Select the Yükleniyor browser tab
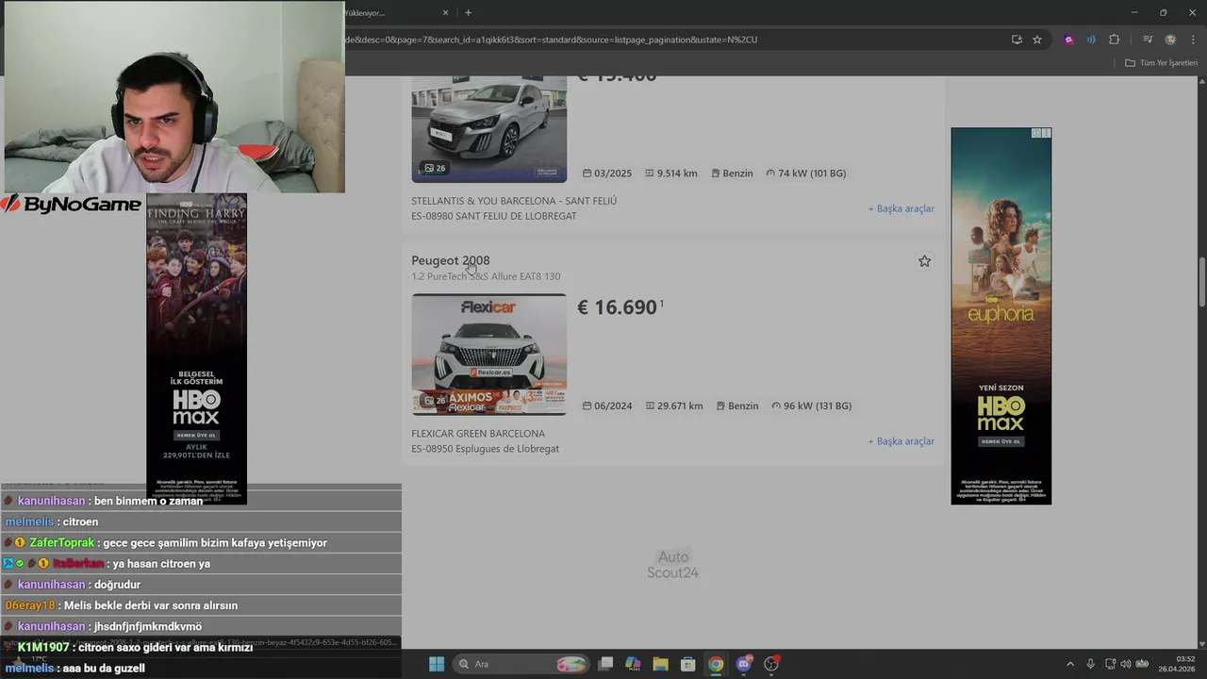 pyautogui.click(x=396, y=12)
